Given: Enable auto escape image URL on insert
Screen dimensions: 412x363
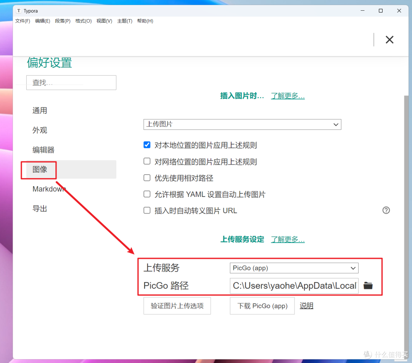Looking at the screenshot, I should (x=147, y=210).
